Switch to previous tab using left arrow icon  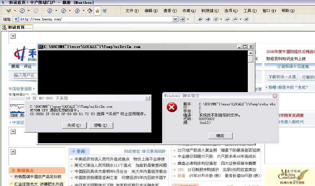[x=200, y=19]
